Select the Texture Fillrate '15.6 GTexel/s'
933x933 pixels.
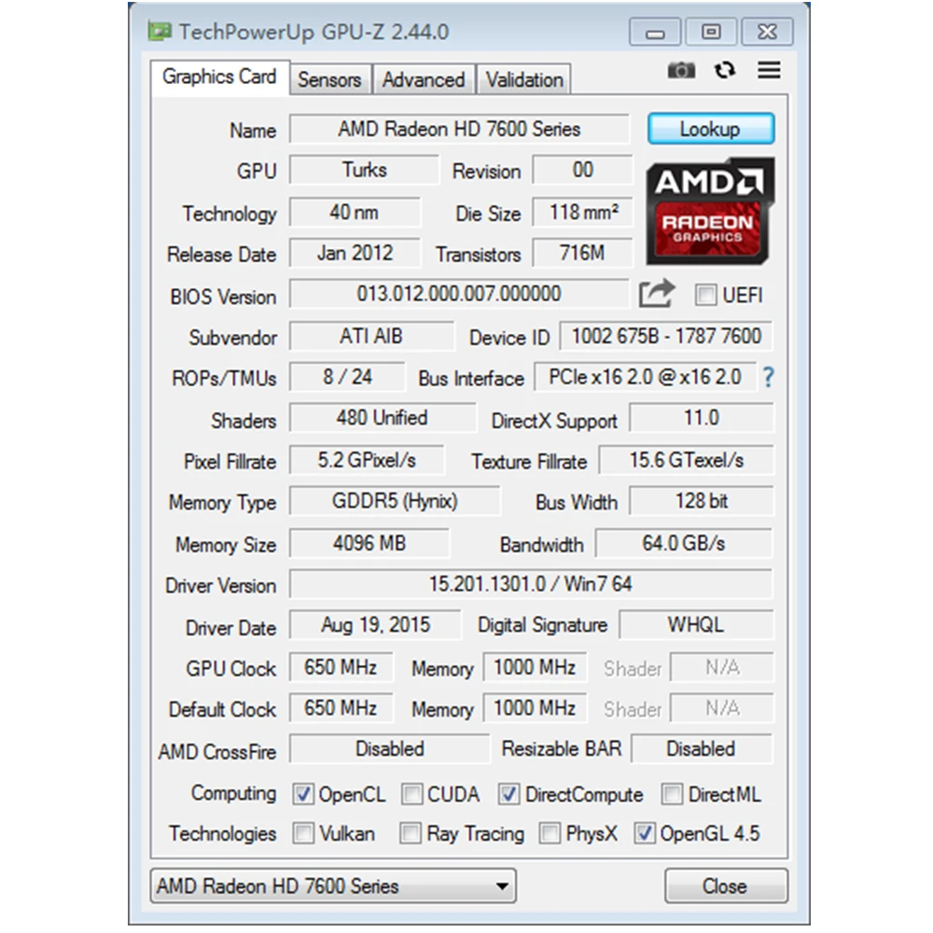click(x=686, y=460)
